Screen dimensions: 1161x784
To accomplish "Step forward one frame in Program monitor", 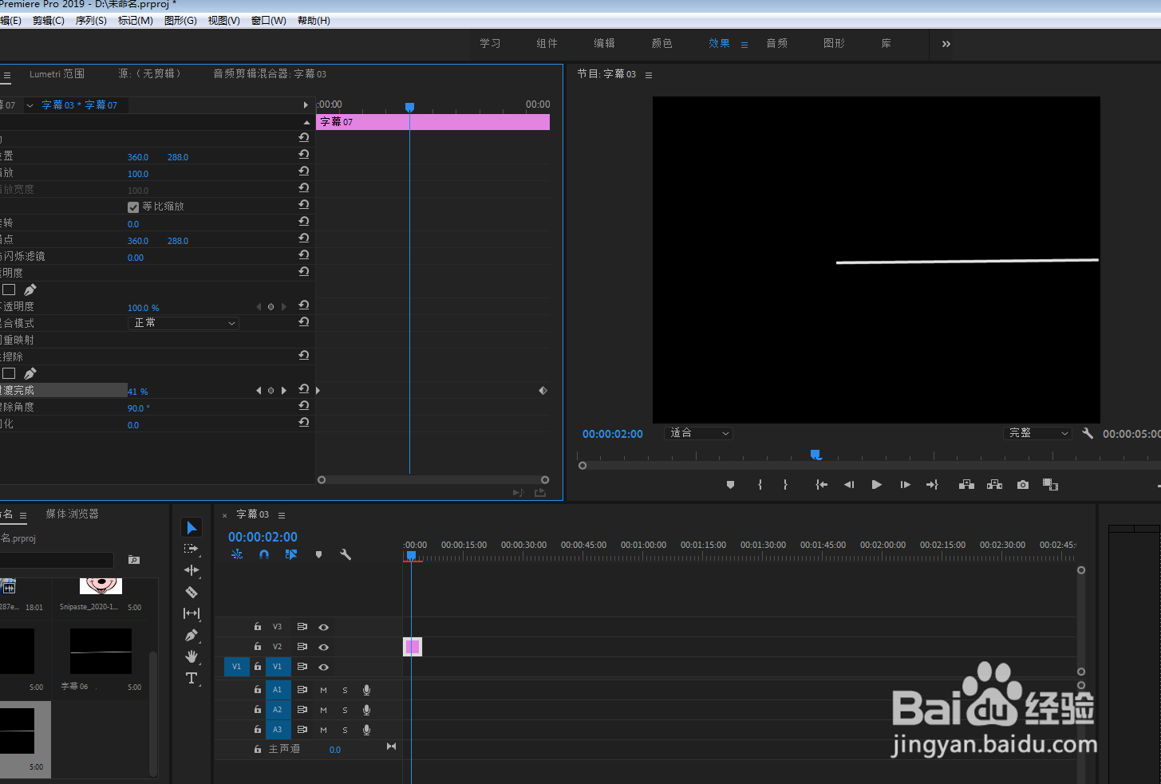I will pos(905,484).
